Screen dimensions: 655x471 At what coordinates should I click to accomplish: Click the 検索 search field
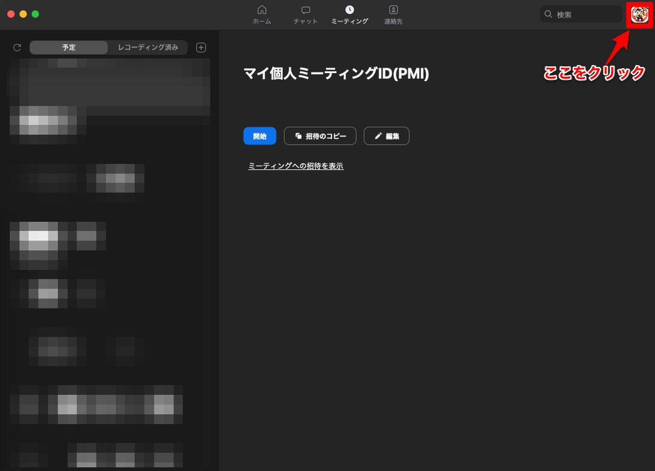click(x=581, y=14)
